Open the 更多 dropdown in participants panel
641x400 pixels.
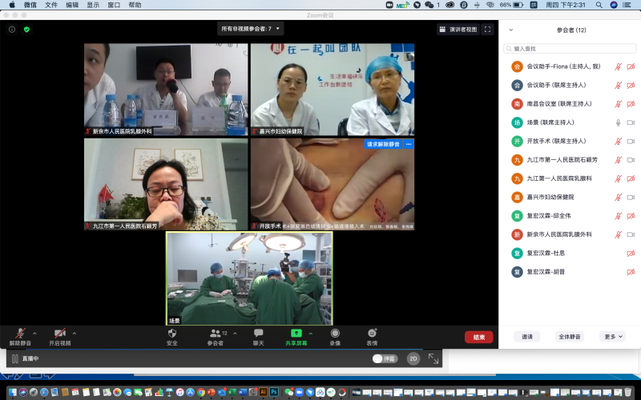click(x=613, y=337)
